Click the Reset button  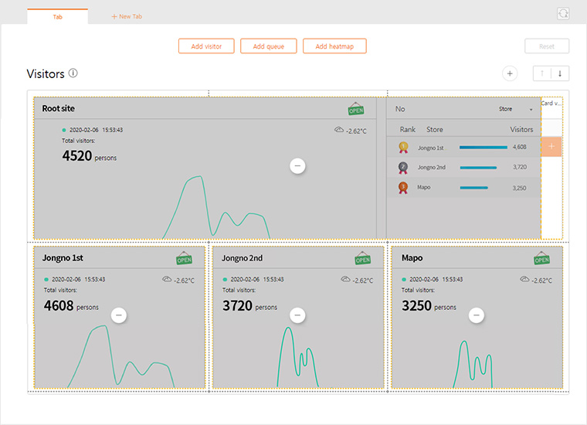pos(547,46)
